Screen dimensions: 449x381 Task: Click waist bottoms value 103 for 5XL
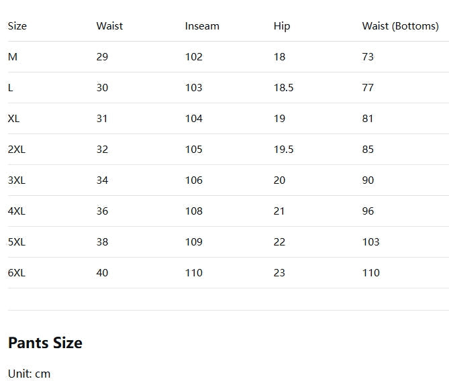370,242
